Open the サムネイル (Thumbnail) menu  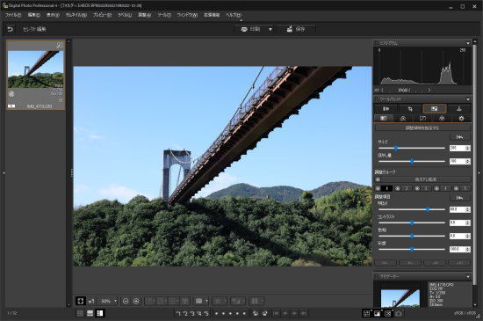[76, 15]
